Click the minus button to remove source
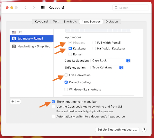154x138 pixels. point(18,102)
